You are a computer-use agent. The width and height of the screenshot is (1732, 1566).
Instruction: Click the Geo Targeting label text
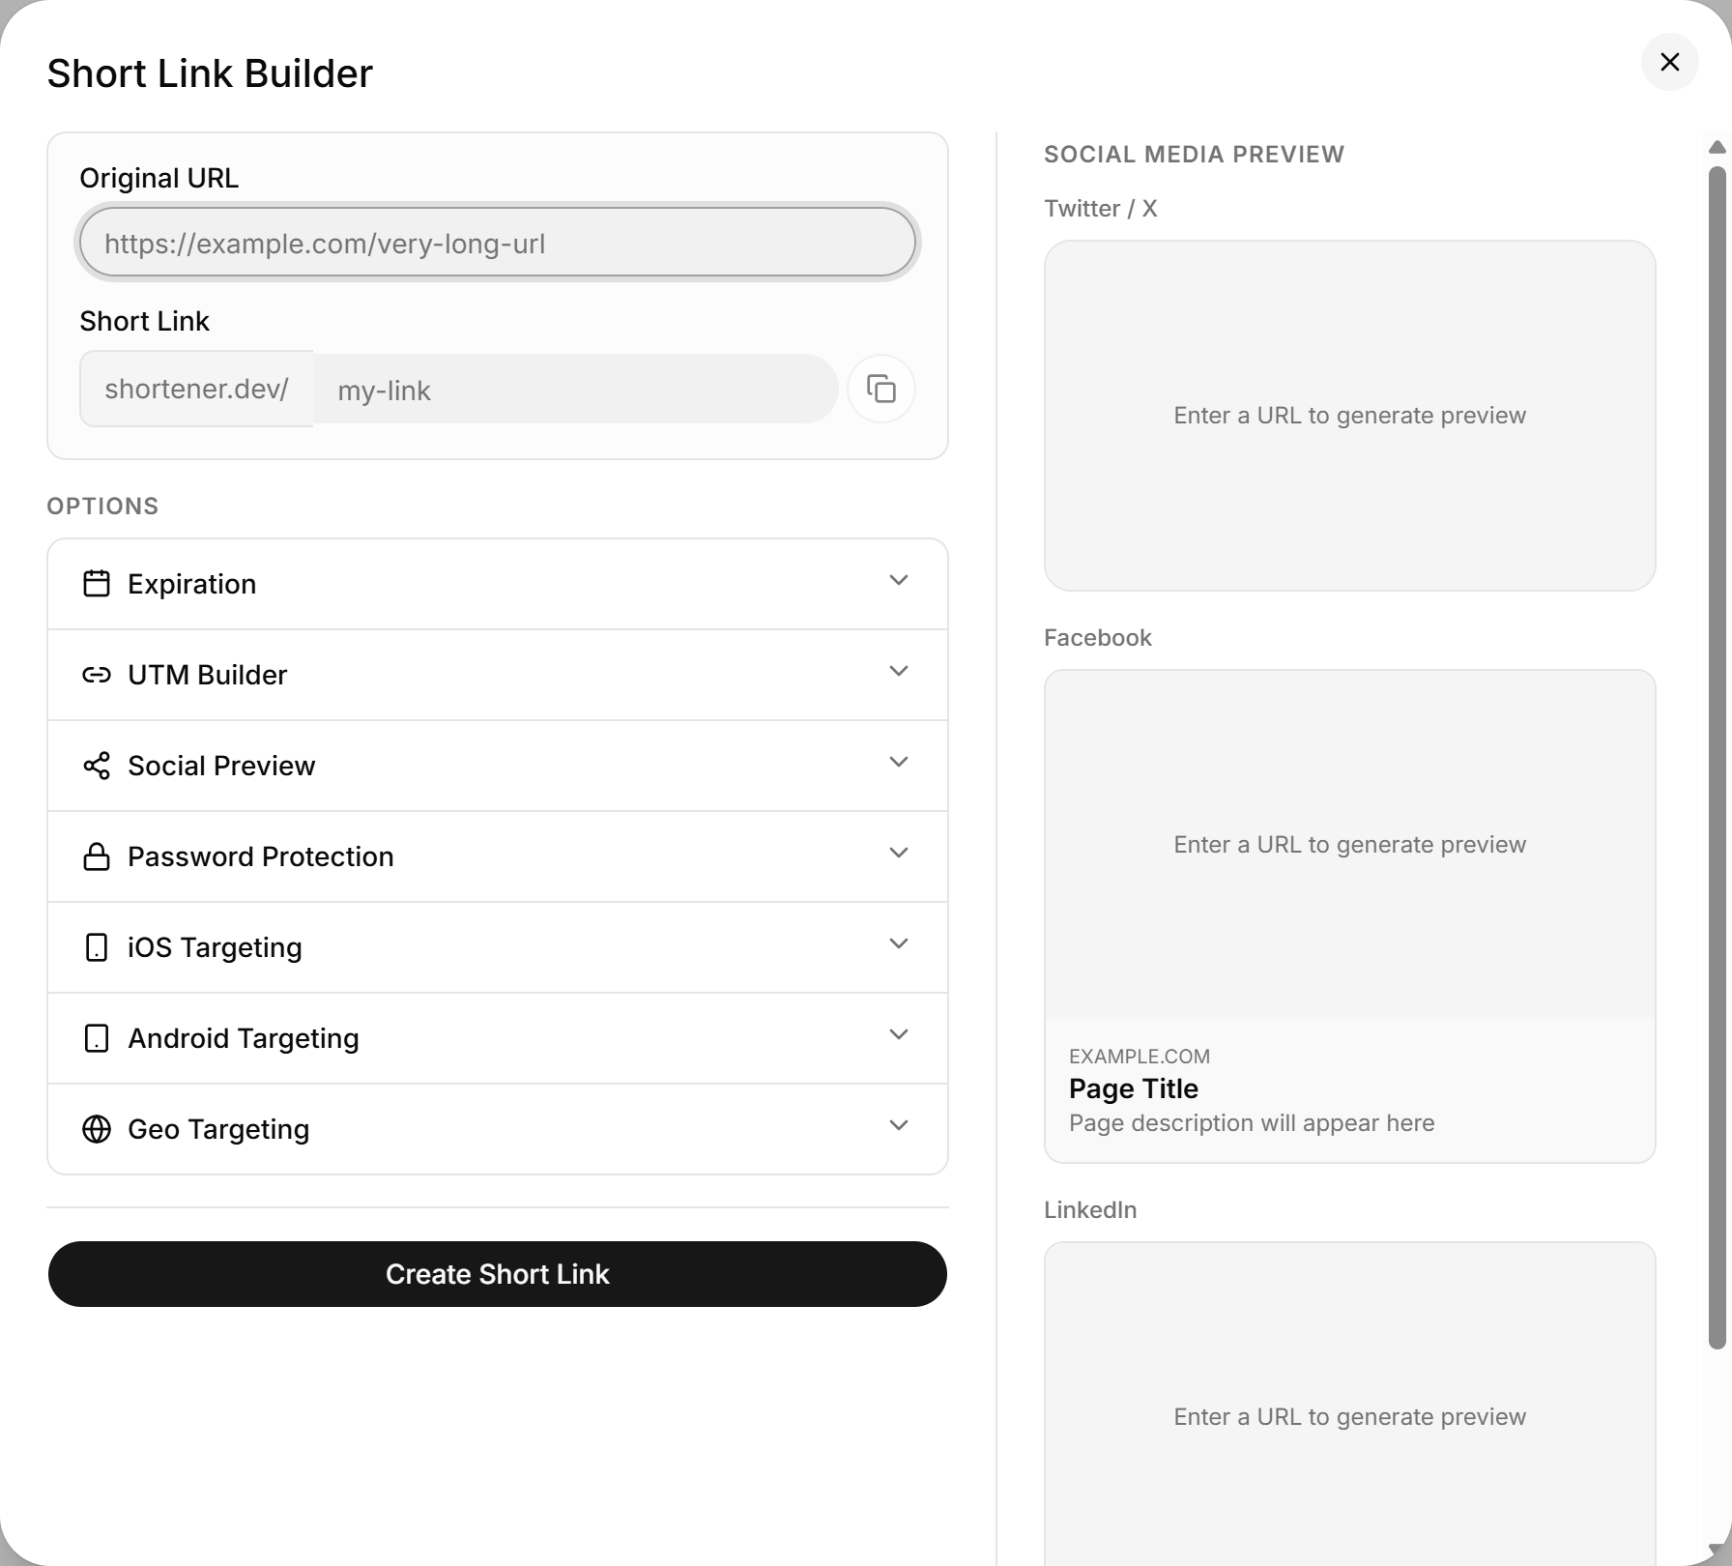pos(218,1129)
